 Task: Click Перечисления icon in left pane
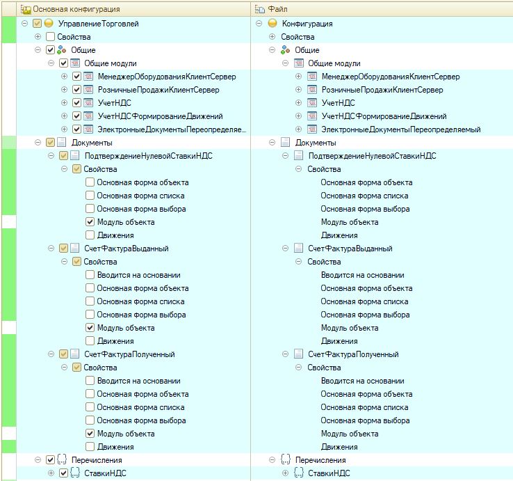[x=62, y=459]
